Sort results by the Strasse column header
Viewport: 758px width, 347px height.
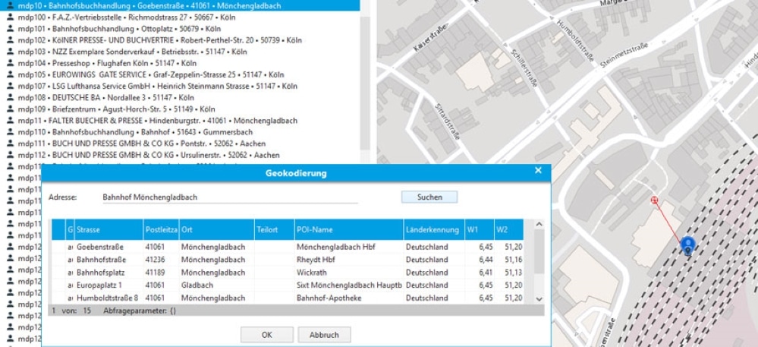(x=108, y=230)
